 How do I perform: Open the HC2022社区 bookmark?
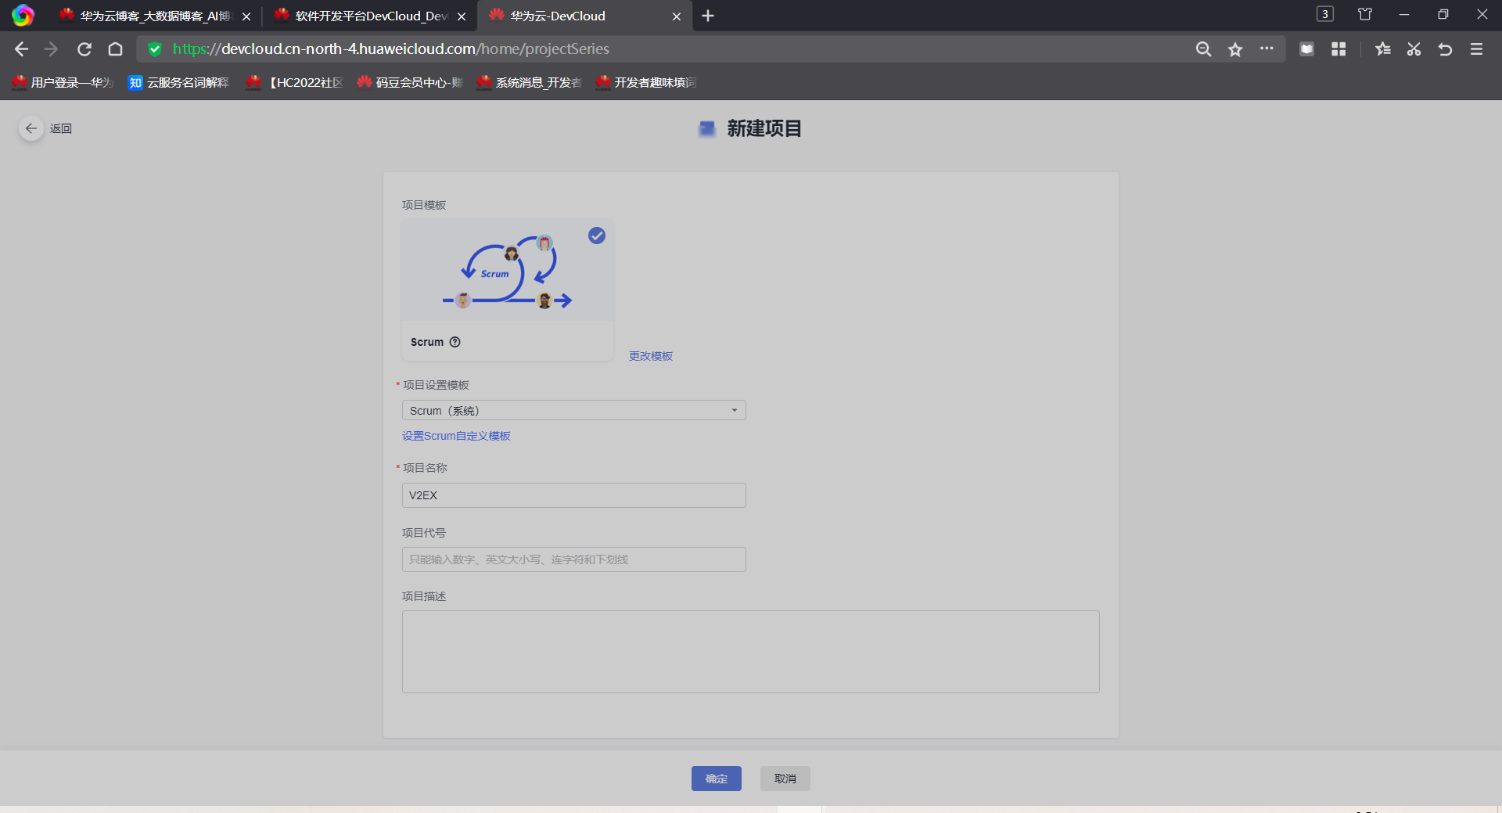click(x=295, y=82)
